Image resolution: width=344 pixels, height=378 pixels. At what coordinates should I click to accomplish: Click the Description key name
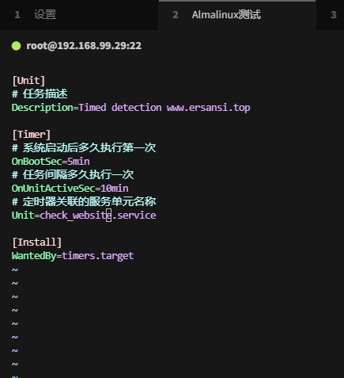click(x=42, y=108)
